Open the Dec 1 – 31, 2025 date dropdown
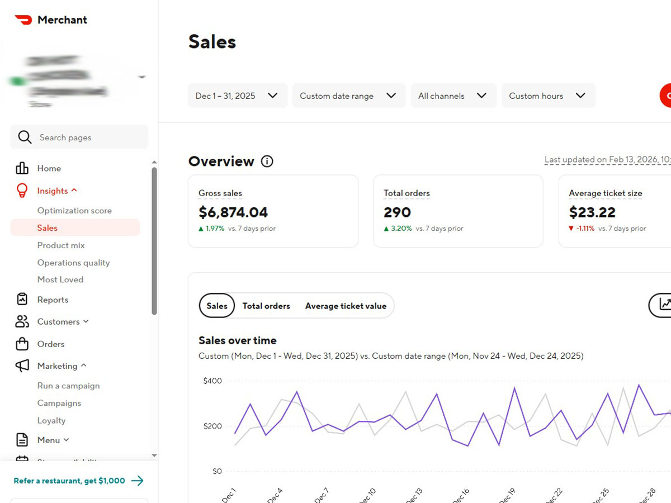Image resolution: width=671 pixels, height=503 pixels. pyautogui.click(x=237, y=96)
